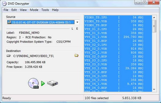Select VIDEO_TS.VOB in the file list
The height and width of the screenshot is (103, 161).
118,21
